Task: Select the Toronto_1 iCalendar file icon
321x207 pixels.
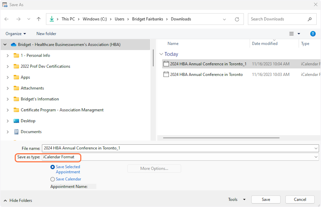Action: (x=166, y=64)
